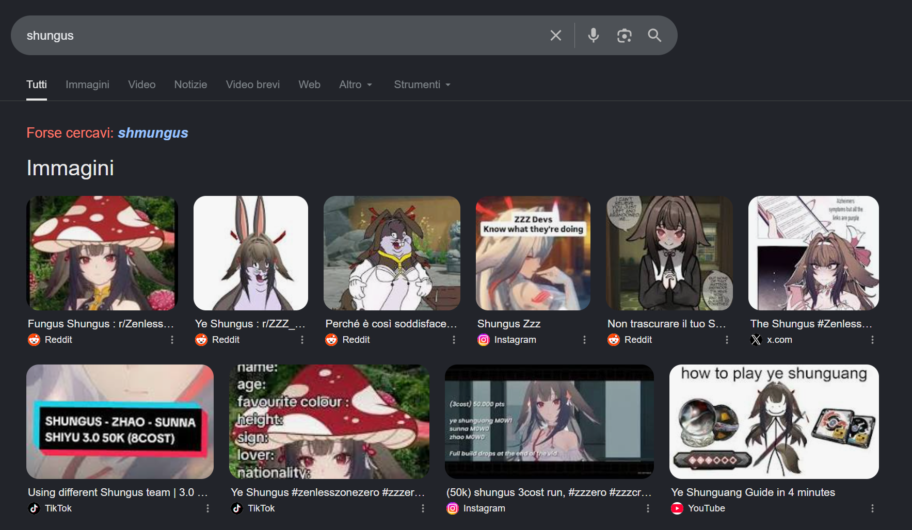The image size is (912, 530).
Task: Run search with the magnifying glass icon
Action: pyautogui.click(x=654, y=36)
